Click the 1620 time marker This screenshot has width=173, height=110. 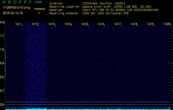pyautogui.click(x=167, y=24)
